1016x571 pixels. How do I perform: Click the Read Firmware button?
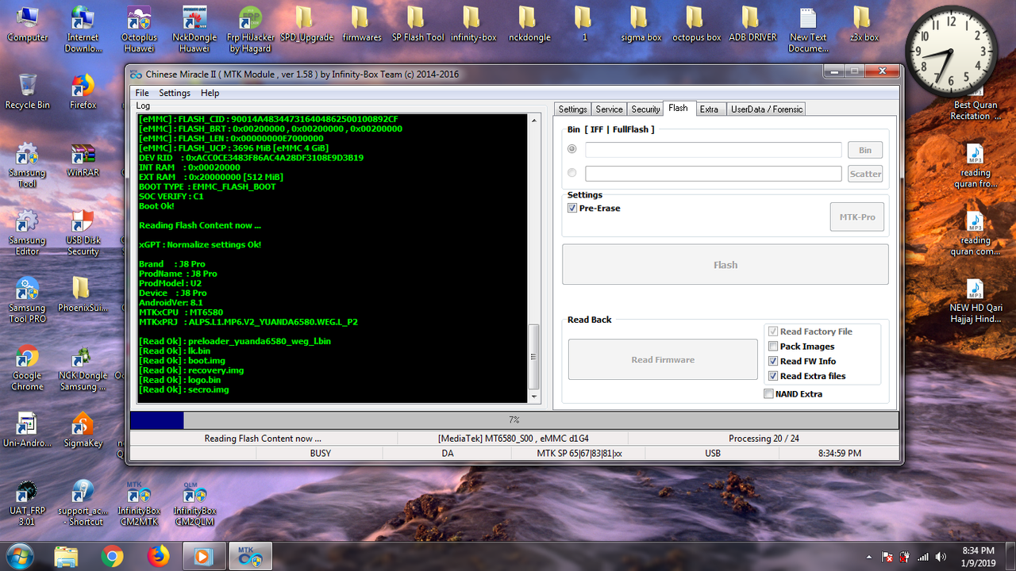663,360
